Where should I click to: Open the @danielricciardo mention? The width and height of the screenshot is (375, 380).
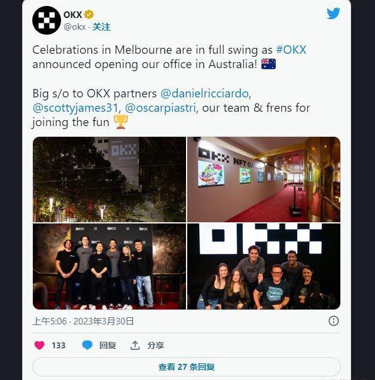pos(205,94)
